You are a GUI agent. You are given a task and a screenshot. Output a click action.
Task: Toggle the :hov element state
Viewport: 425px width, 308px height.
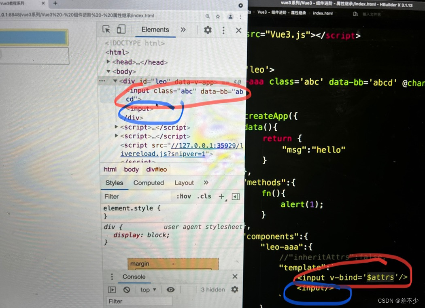point(183,196)
